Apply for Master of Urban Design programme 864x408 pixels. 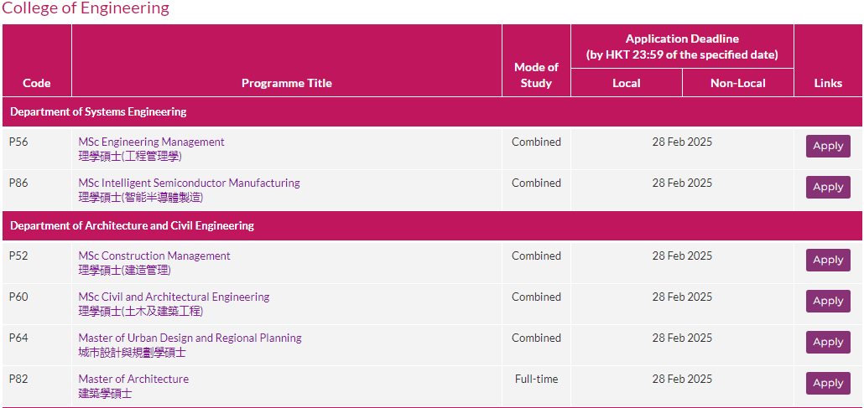pyautogui.click(x=828, y=342)
